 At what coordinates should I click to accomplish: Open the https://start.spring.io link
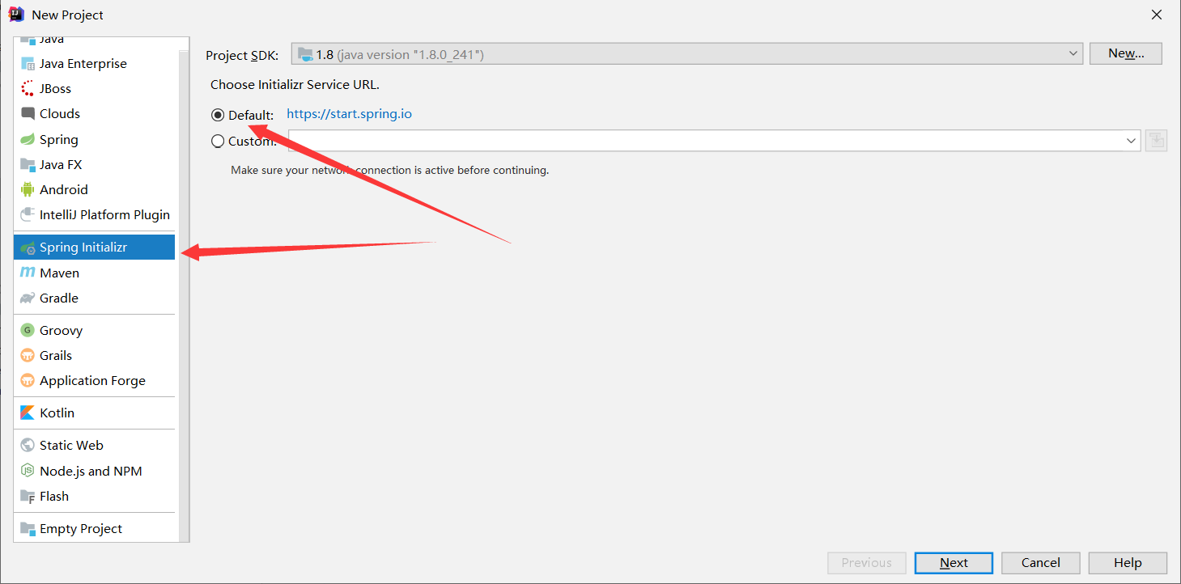(349, 114)
